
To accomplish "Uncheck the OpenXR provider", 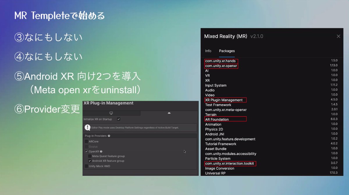I will click(86, 151).
